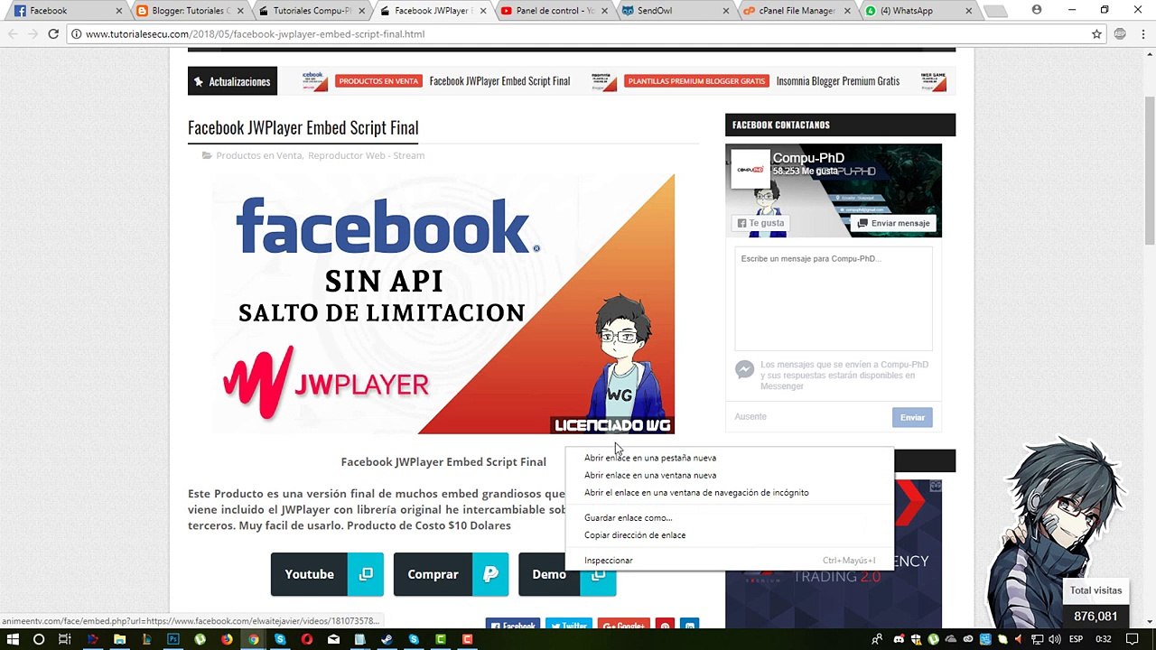Share the post on Pinterest
1156x650 pixels.
pyautogui.click(x=665, y=625)
